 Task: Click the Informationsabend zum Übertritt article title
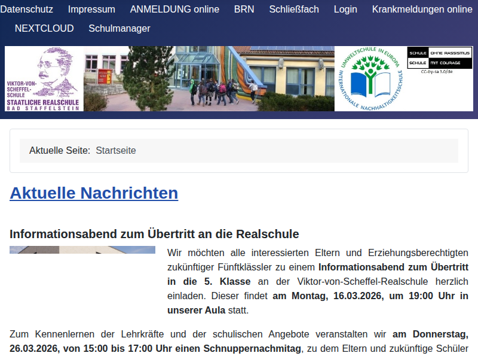coord(154,233)
